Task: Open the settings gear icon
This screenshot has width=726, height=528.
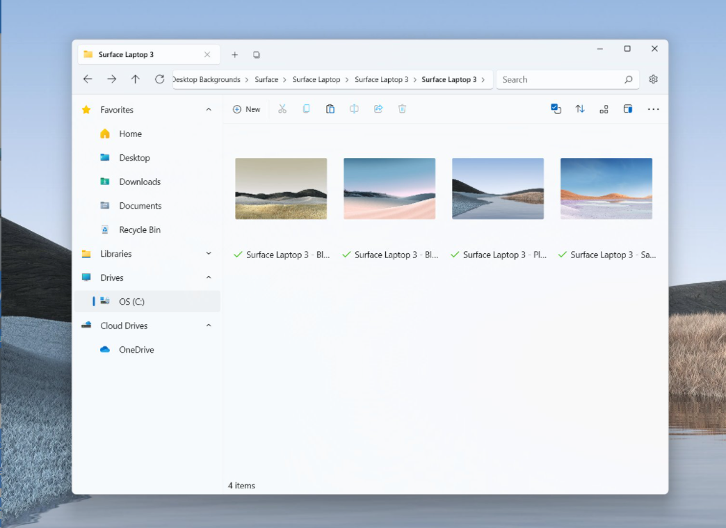Action: tap(653, 79)
